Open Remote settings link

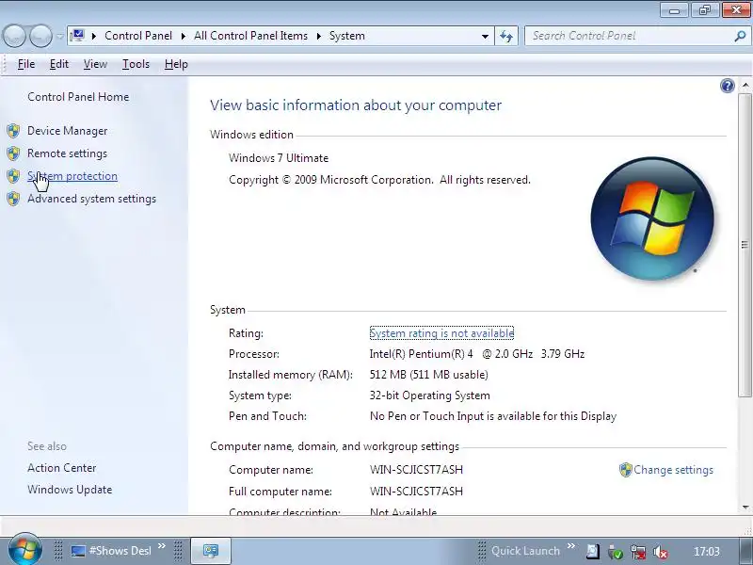click(67, 153)
